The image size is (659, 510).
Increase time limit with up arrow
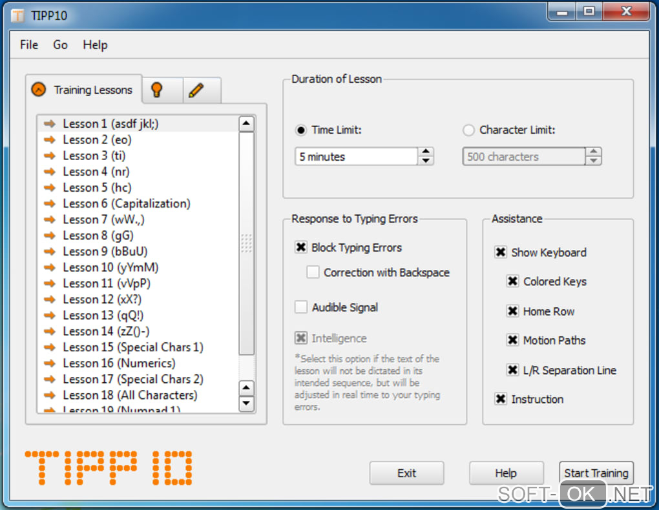(426, 152)
